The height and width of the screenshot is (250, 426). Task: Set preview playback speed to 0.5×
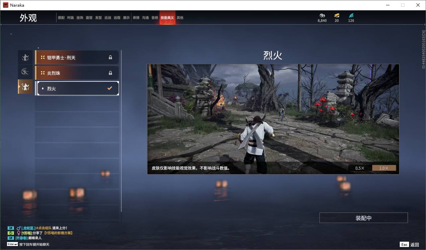pyautogui.click(x=360, y=168)
